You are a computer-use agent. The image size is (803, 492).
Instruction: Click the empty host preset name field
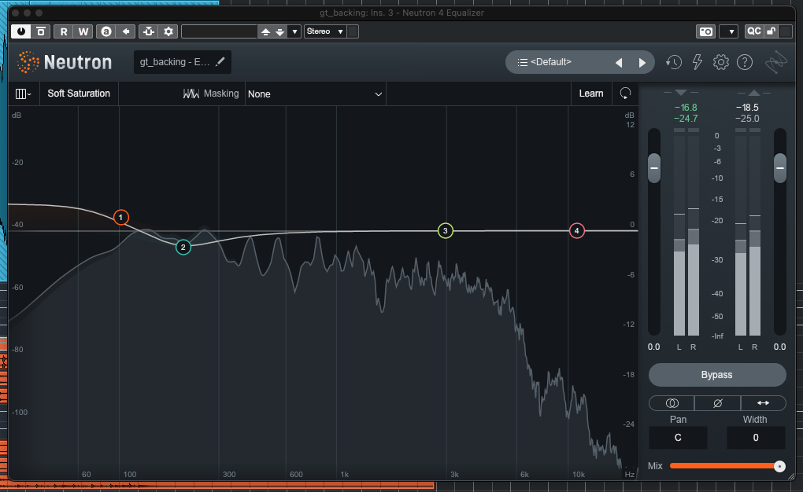pos(219,31)
